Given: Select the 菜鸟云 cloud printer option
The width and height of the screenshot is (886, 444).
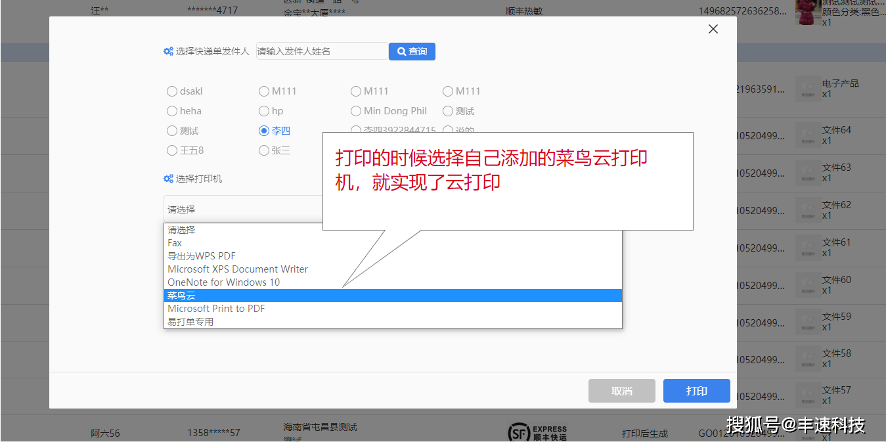Looking at the screenshot, I should 393,296.
